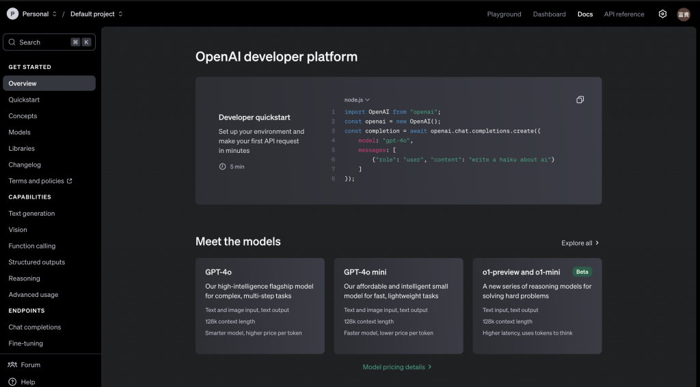
Task: Open the Help link
Action: pyautogui.click(x=22, y=382)
